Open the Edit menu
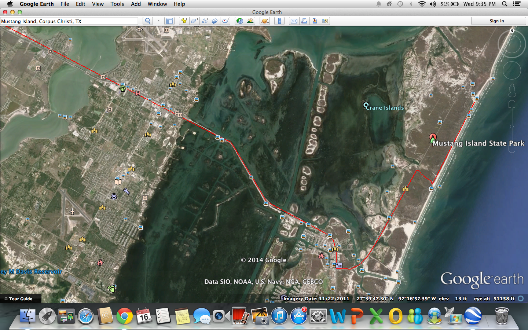Image resolution: width=528 pixels, height=330 pixels. point(80,4)
